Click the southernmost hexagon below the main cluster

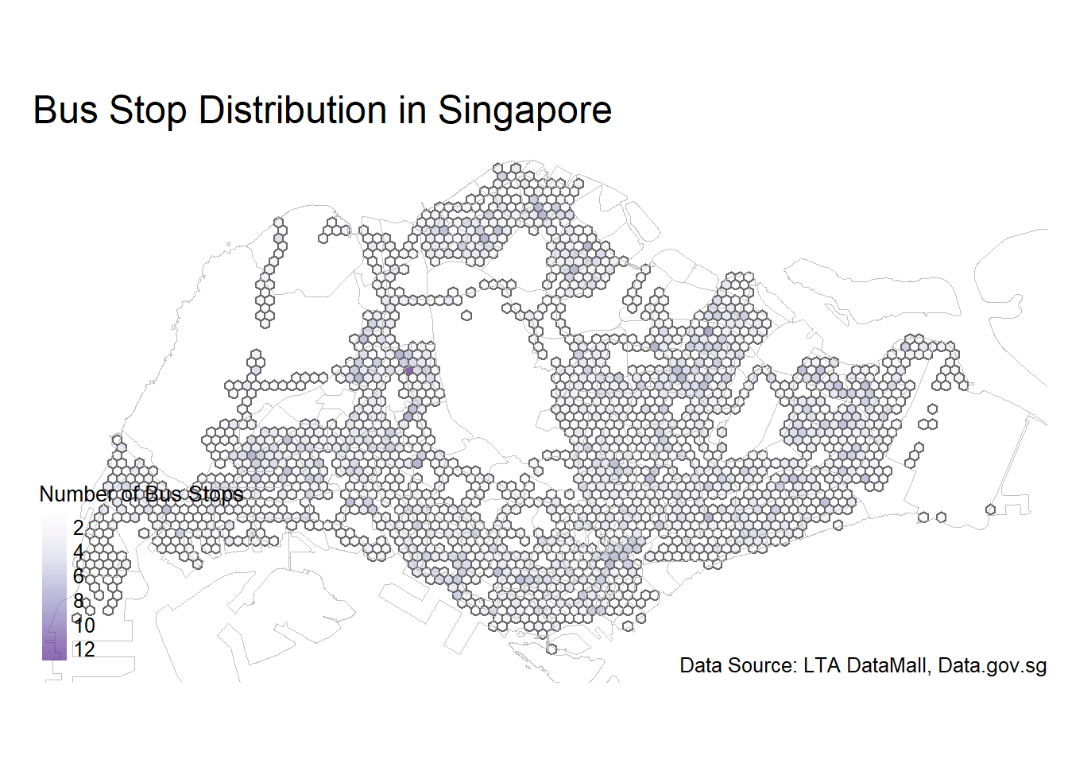click(551, 649)
